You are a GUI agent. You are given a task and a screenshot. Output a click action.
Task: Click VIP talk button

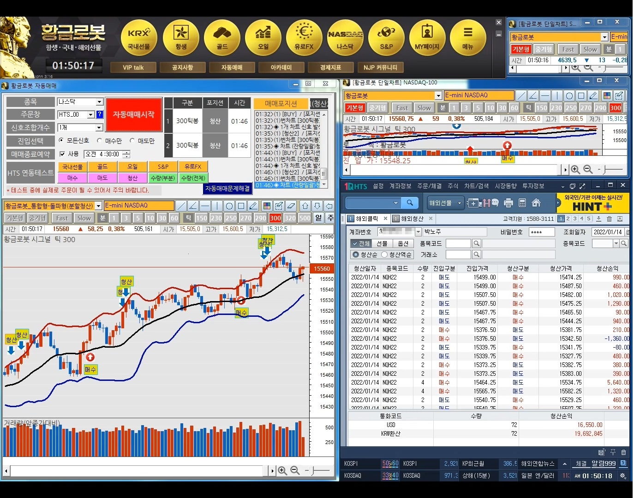[133, 67]
